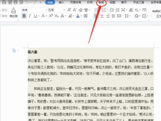
Task: Switch to the 审阅 (Review) tab
Action: pos(101,2)
